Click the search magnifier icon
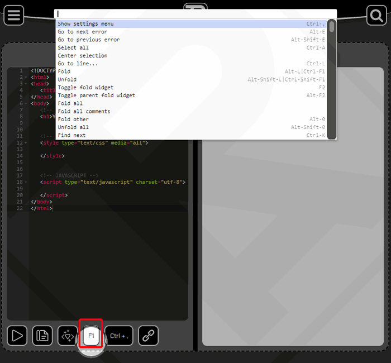 pyautogui.click(x=376, y=15)
